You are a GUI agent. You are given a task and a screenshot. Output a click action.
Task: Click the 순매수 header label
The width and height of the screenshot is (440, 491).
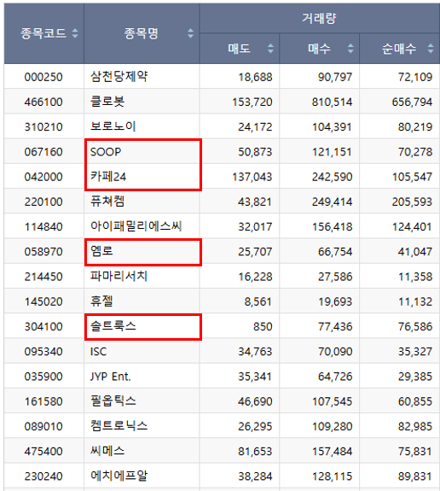tap(399, 49)
